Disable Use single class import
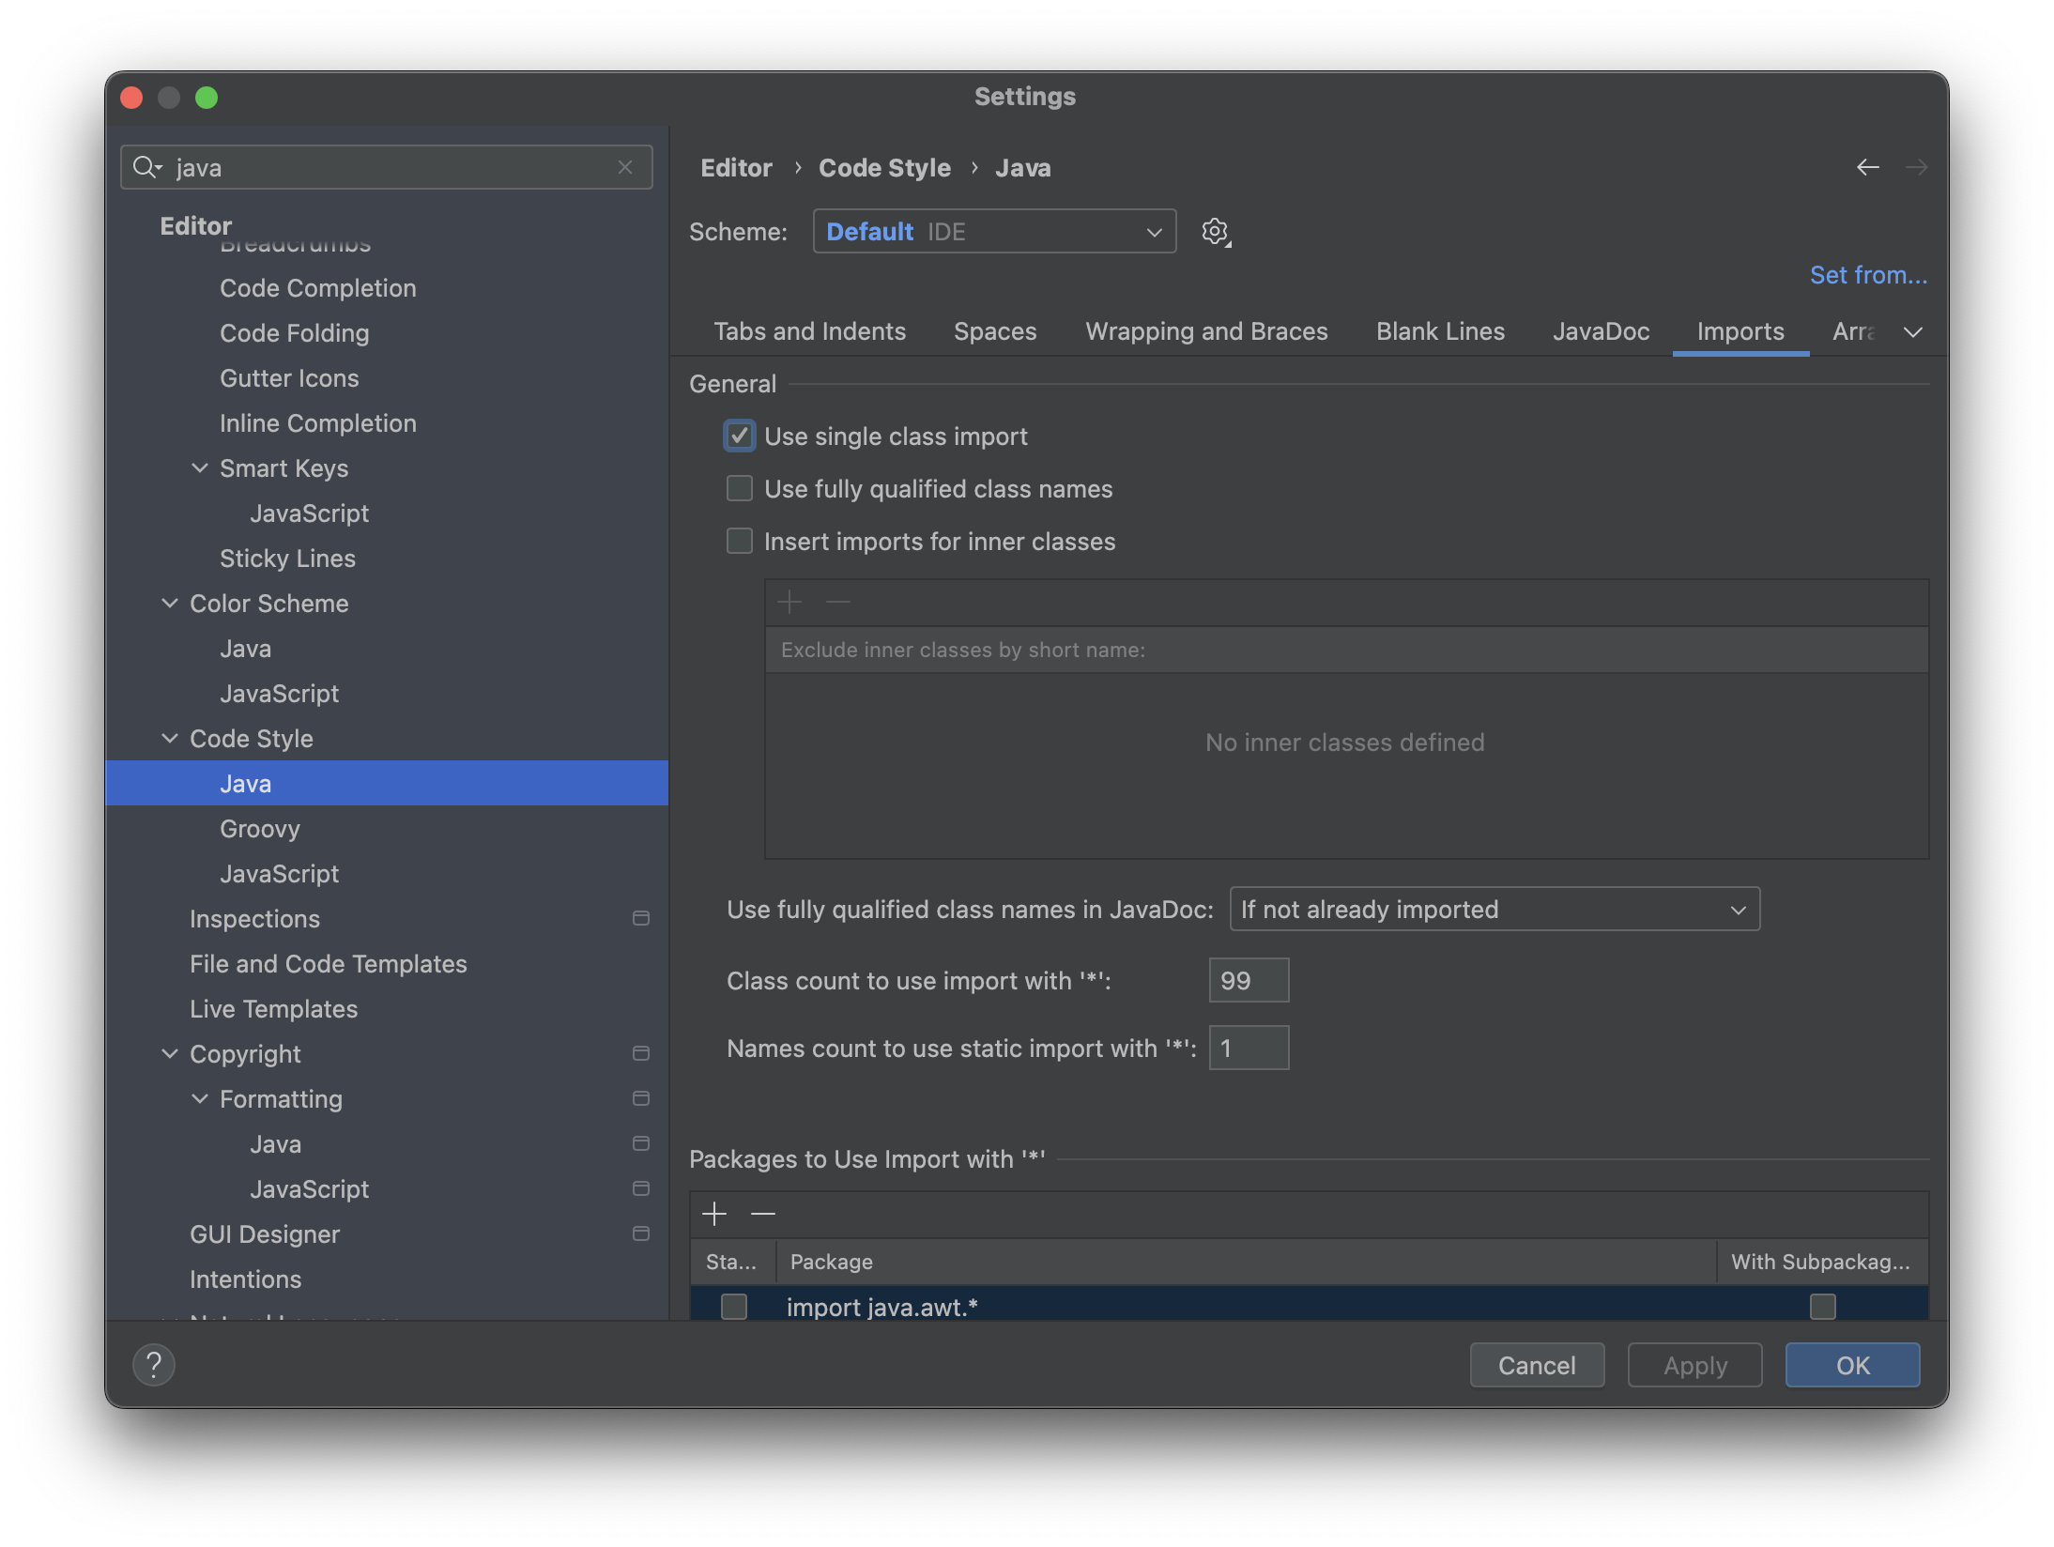Image resolution: width=2054 pixels, height=1547 pixels. (739, 436)
